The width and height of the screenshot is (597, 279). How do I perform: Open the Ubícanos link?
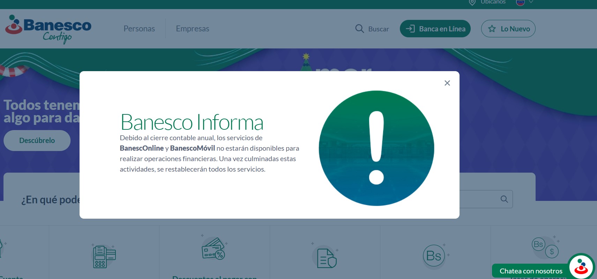pyautogui.click(x=493, y=2)
